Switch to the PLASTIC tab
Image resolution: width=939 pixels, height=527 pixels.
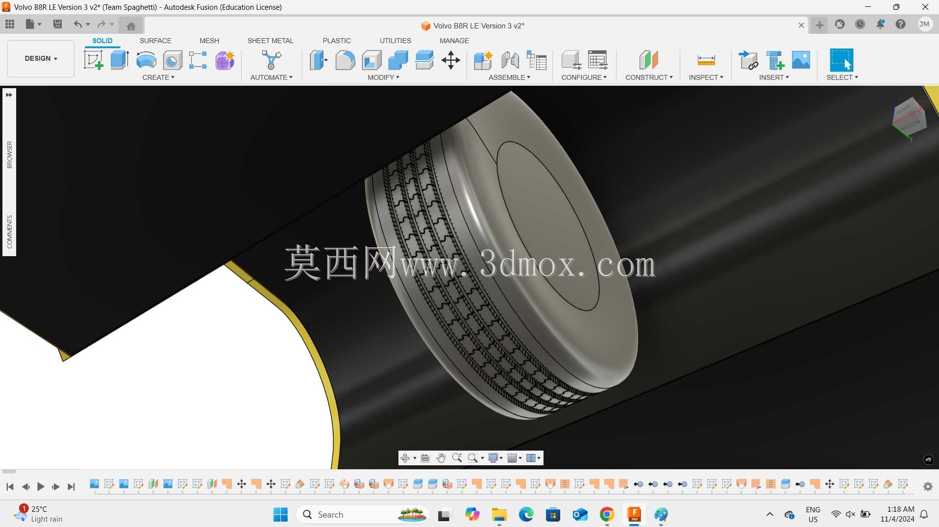coord(337,41)
